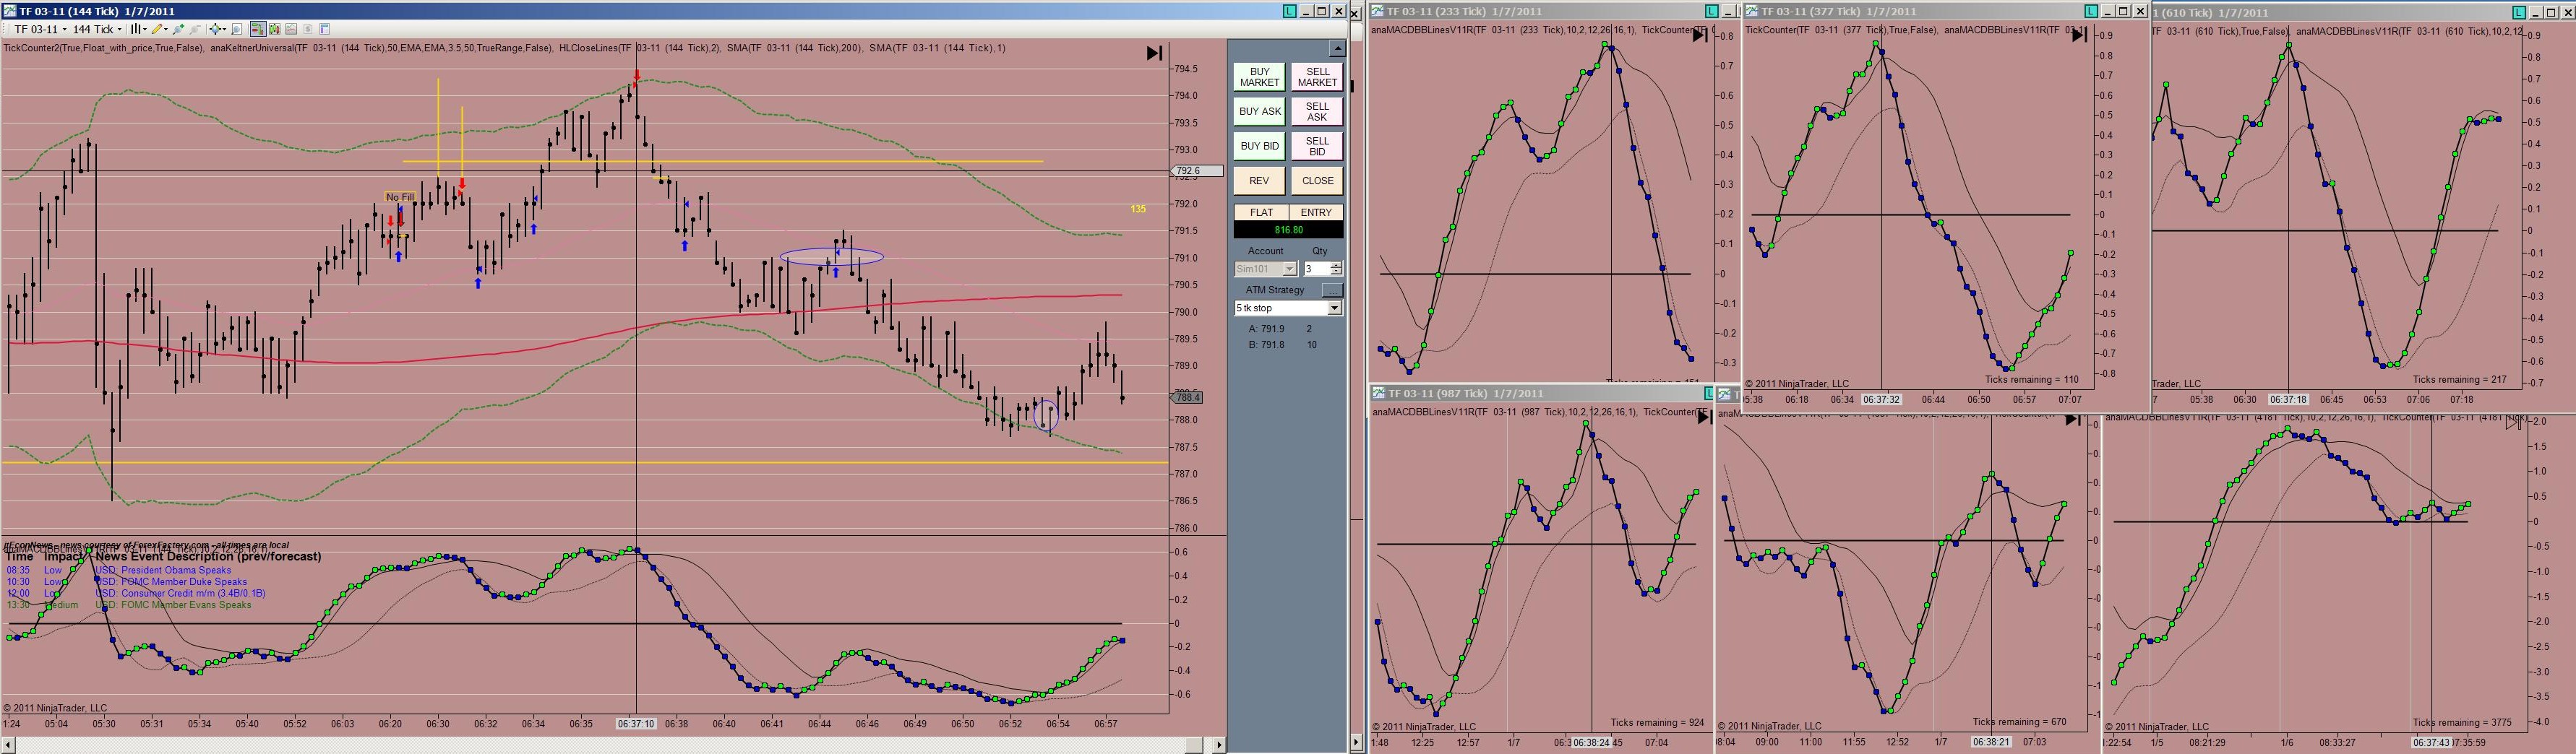Click the add indicator plug icon
Image resolution: width=2576 pixels, height=754 pixels.
(x=178, y=29)
